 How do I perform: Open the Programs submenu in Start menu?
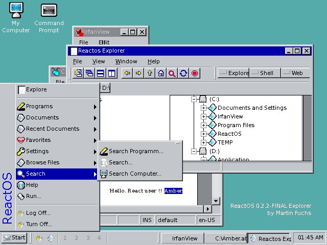coord(57,107)
